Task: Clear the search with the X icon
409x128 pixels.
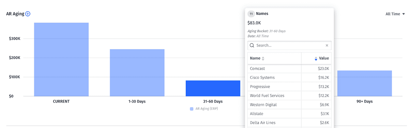Action: pyautogui.click(x=327, y=45)
